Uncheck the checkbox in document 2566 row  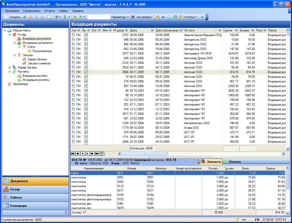point(86,72)
